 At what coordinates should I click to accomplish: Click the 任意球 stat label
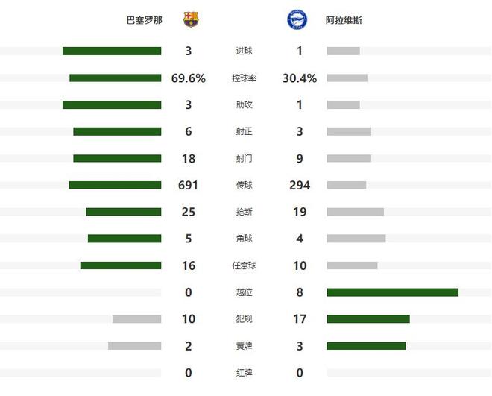244,266
